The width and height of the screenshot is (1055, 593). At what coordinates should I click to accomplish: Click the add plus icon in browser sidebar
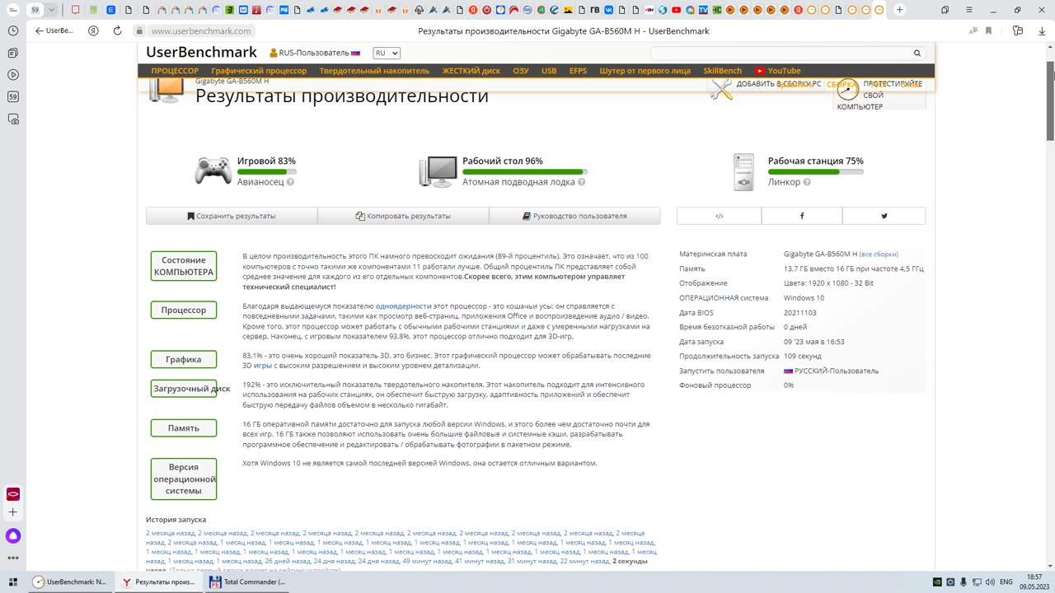[x=13, y=512]
